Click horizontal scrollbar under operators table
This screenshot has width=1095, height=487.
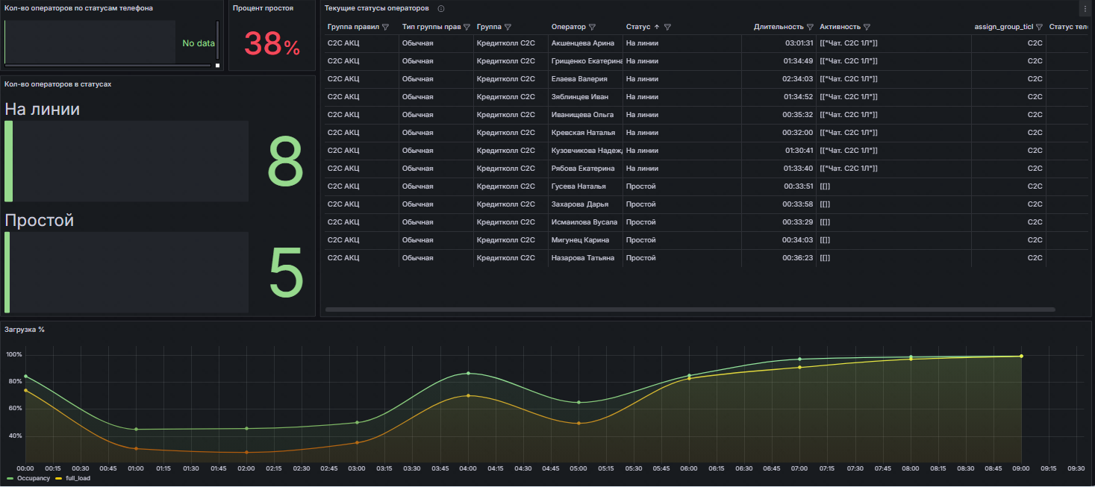point(690,310)
